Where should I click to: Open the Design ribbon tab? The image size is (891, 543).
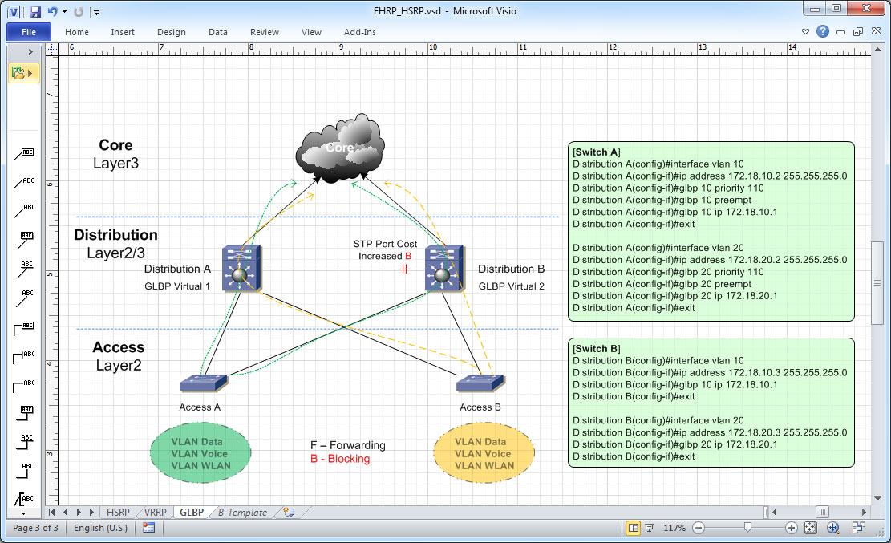coord(171,32)
